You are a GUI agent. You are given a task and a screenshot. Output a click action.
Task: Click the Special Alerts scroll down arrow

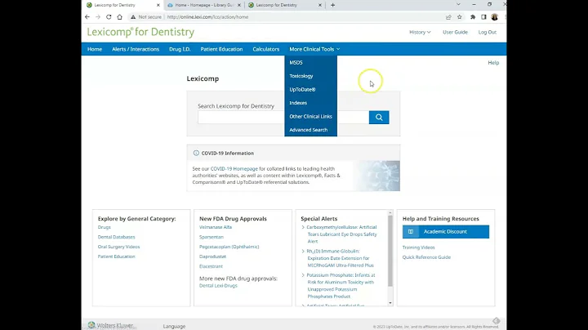390,302
